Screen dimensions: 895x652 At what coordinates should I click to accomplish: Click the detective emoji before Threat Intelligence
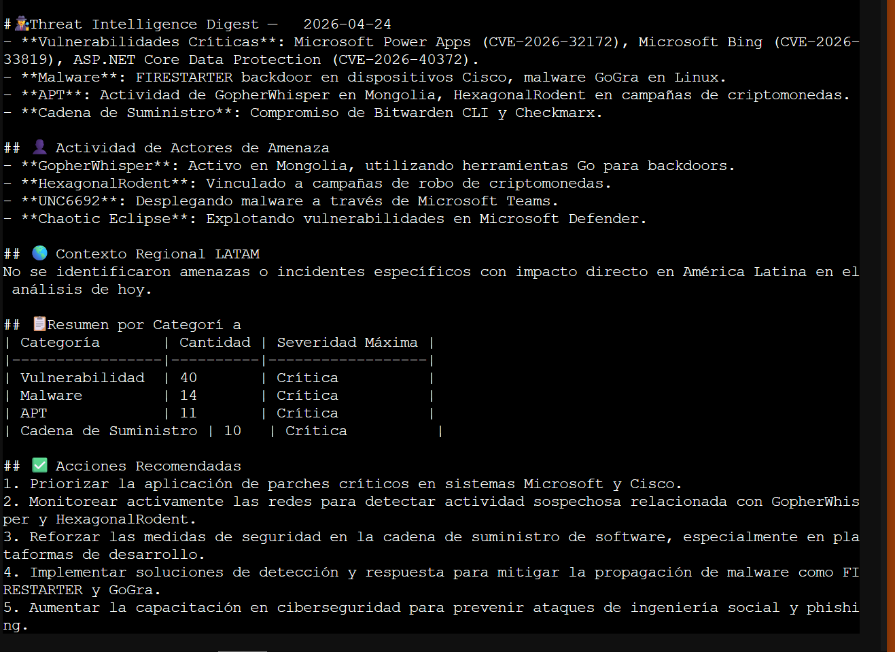pos(22,24)
